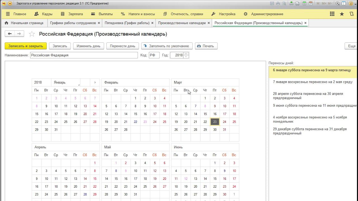Image resolution: width=358 pixels, height=201 pixels.
Task: Click the Перенести день button
Action: [123, 46]
